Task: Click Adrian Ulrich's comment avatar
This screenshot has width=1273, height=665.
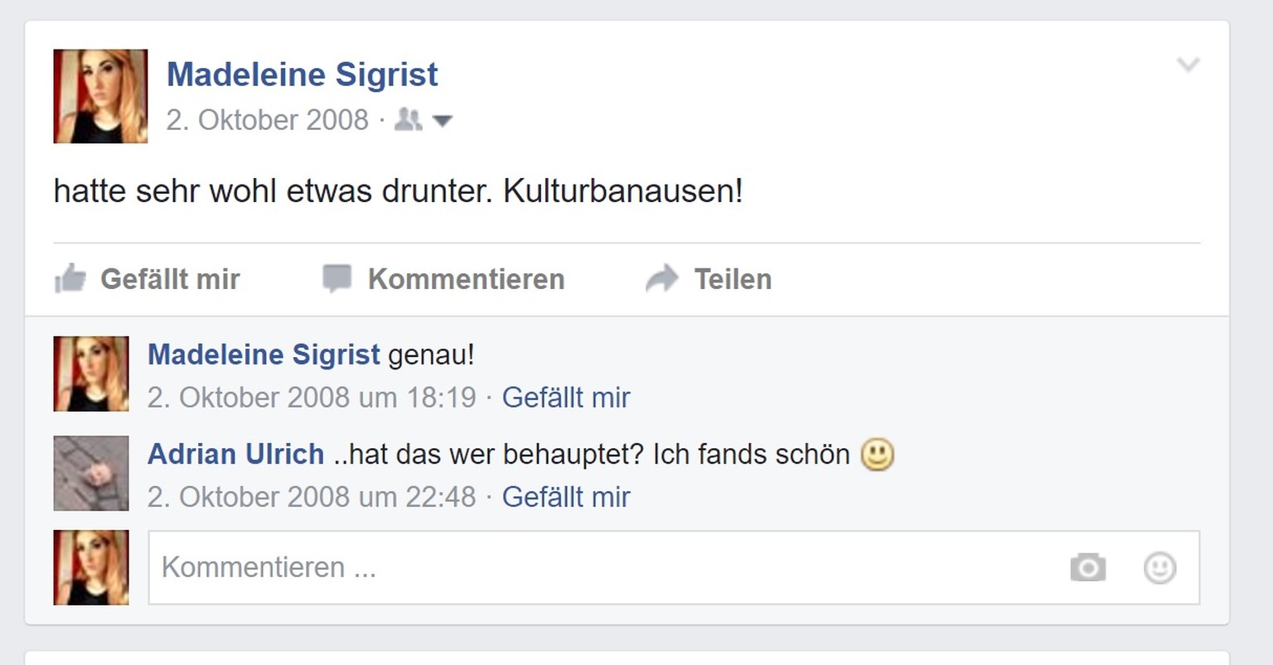Action: [x=91, y=473]
